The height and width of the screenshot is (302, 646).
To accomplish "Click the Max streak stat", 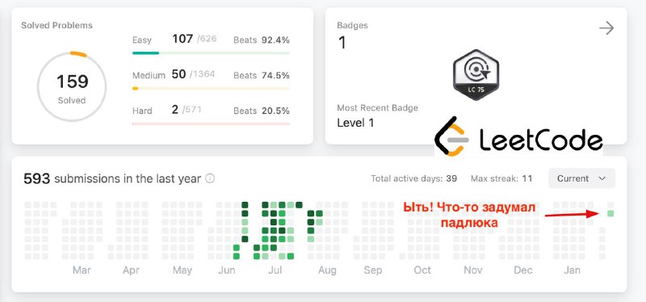I will pos(501,178).
